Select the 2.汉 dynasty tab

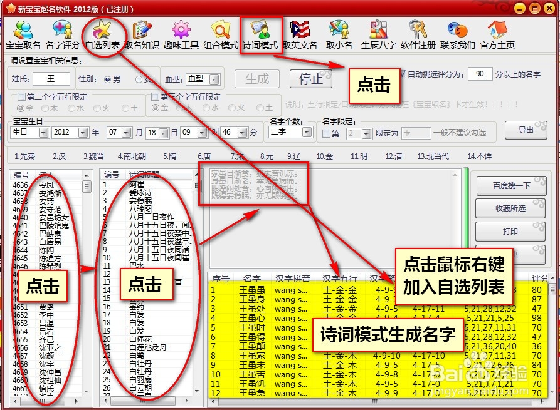[60, 156]
